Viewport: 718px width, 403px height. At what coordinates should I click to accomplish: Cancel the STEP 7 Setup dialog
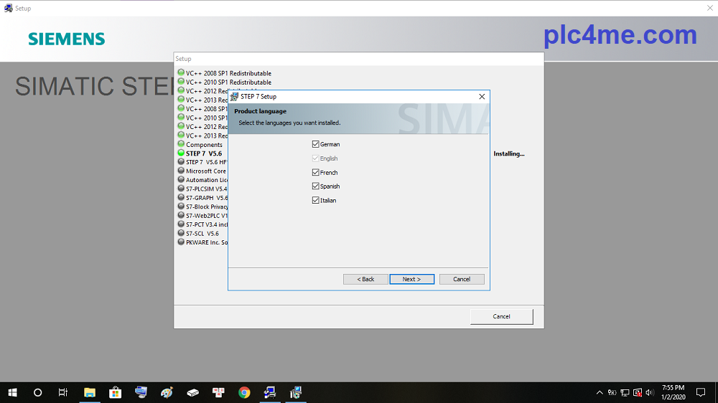[462, 279]
